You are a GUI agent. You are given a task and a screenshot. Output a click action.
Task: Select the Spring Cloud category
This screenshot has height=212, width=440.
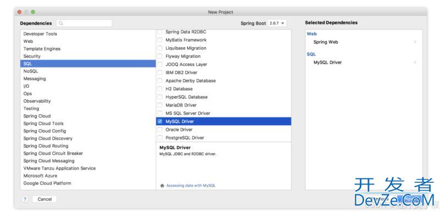click(88, 116)
